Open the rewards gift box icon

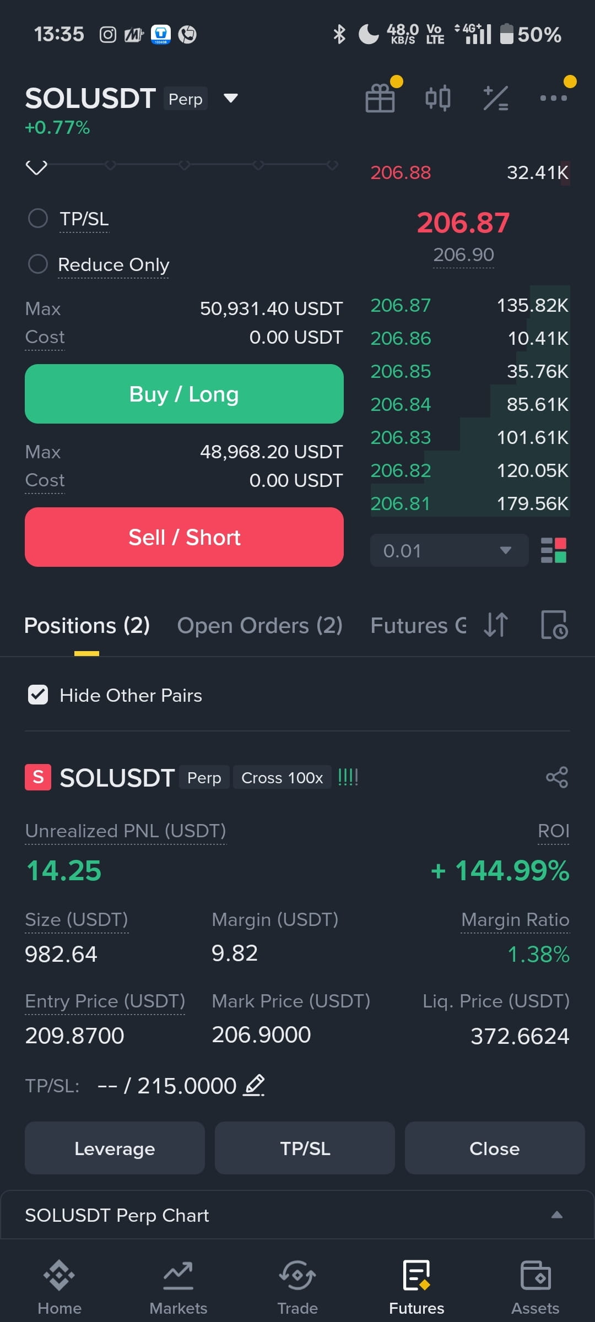point(380,98)
